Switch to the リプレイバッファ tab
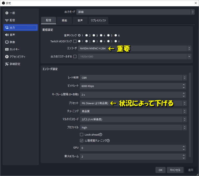The image size is (199, 176). [x=98, y=20]
